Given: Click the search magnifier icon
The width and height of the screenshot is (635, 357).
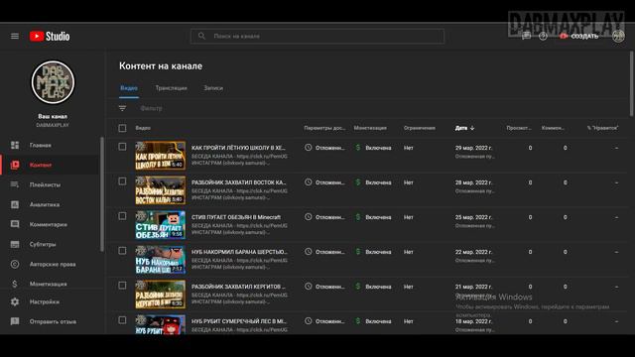Looking at the screenshot, I should pos(201,36).
